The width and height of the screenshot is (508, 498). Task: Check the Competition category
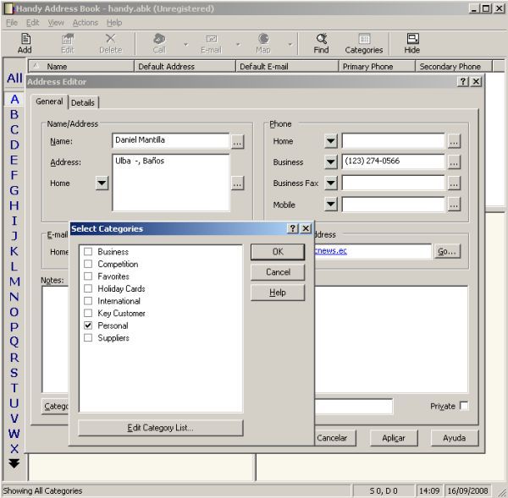[x=88, y=264]
